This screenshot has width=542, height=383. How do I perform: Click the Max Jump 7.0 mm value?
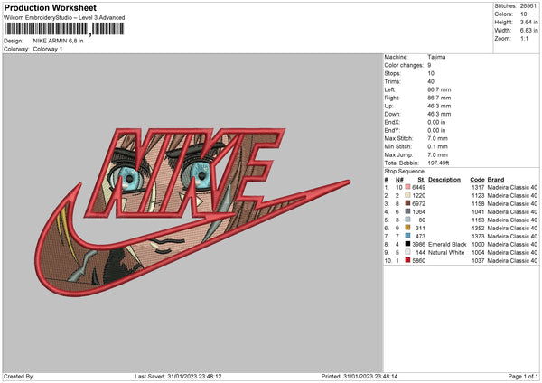point(437,154)
